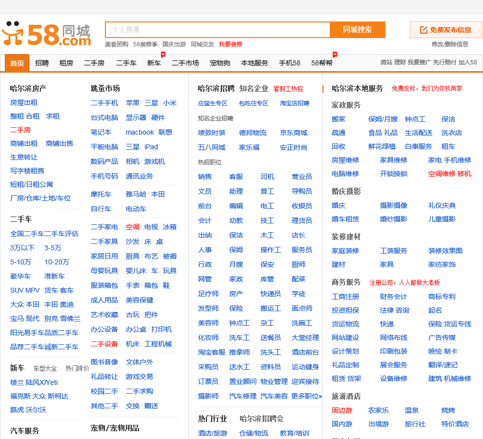Click red 周边游 link
This screenshot has width=483, height=439.
342,410
